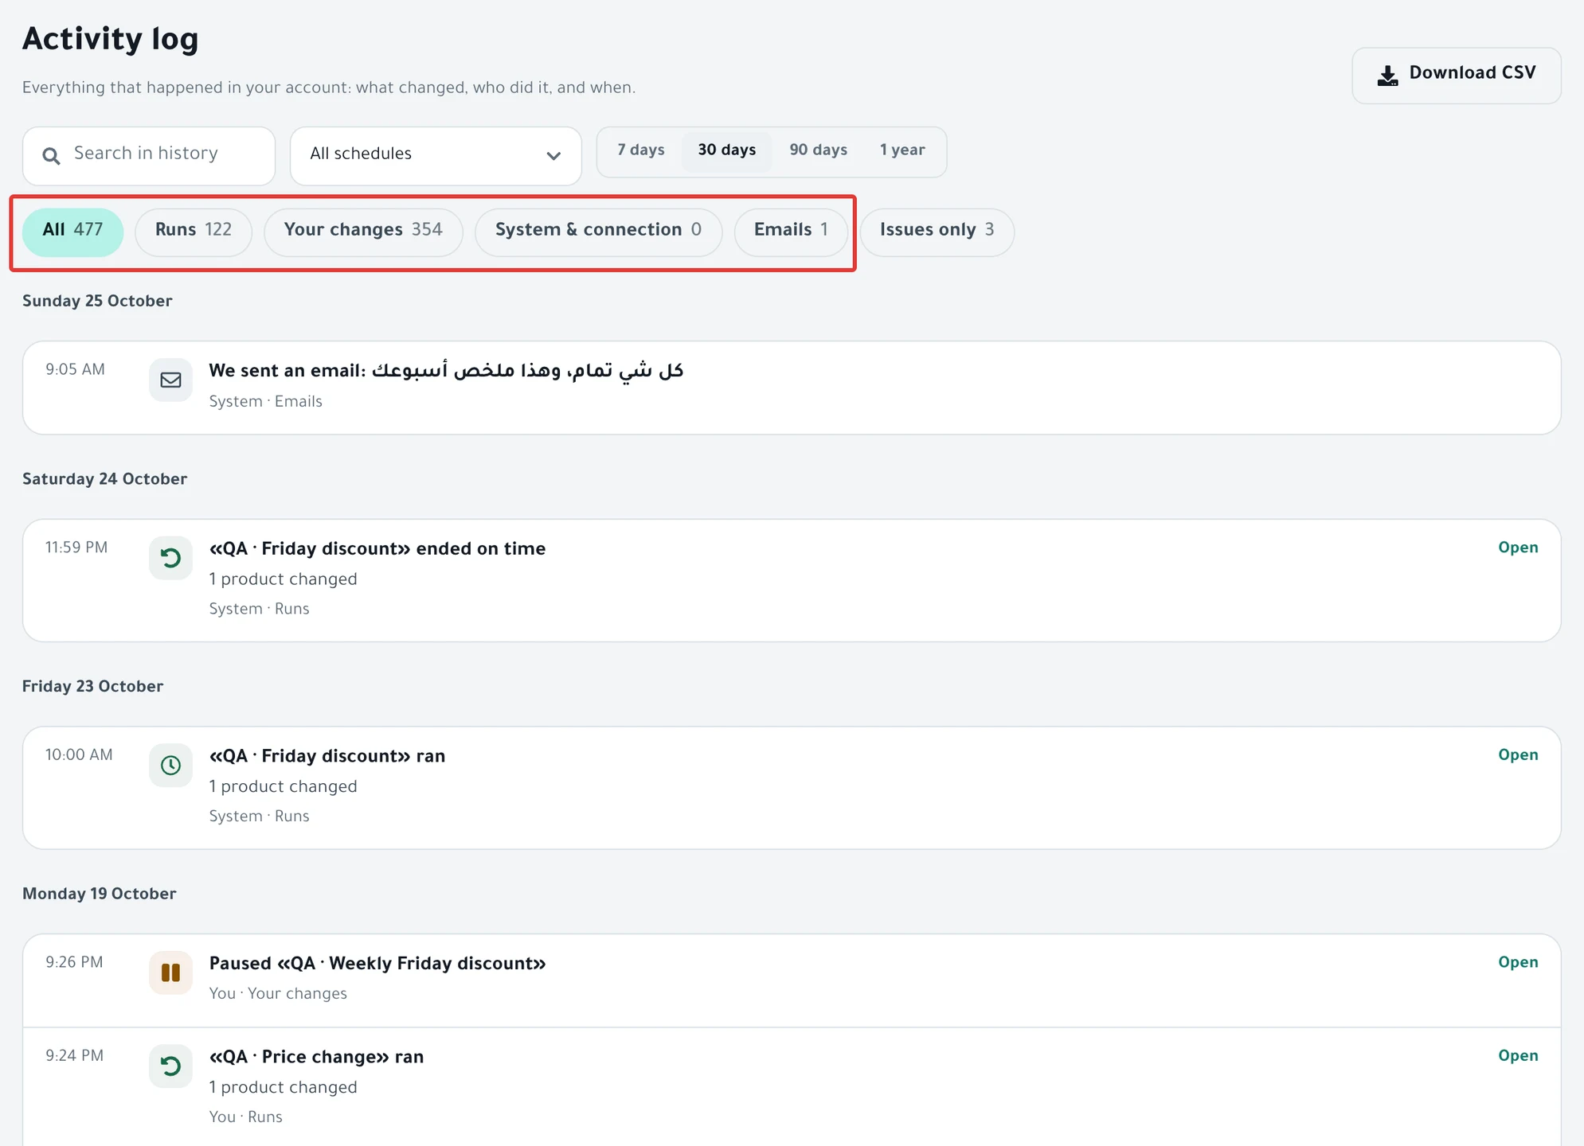Select the 1 year range
Screen dimensions: 1584x1146
902,150
